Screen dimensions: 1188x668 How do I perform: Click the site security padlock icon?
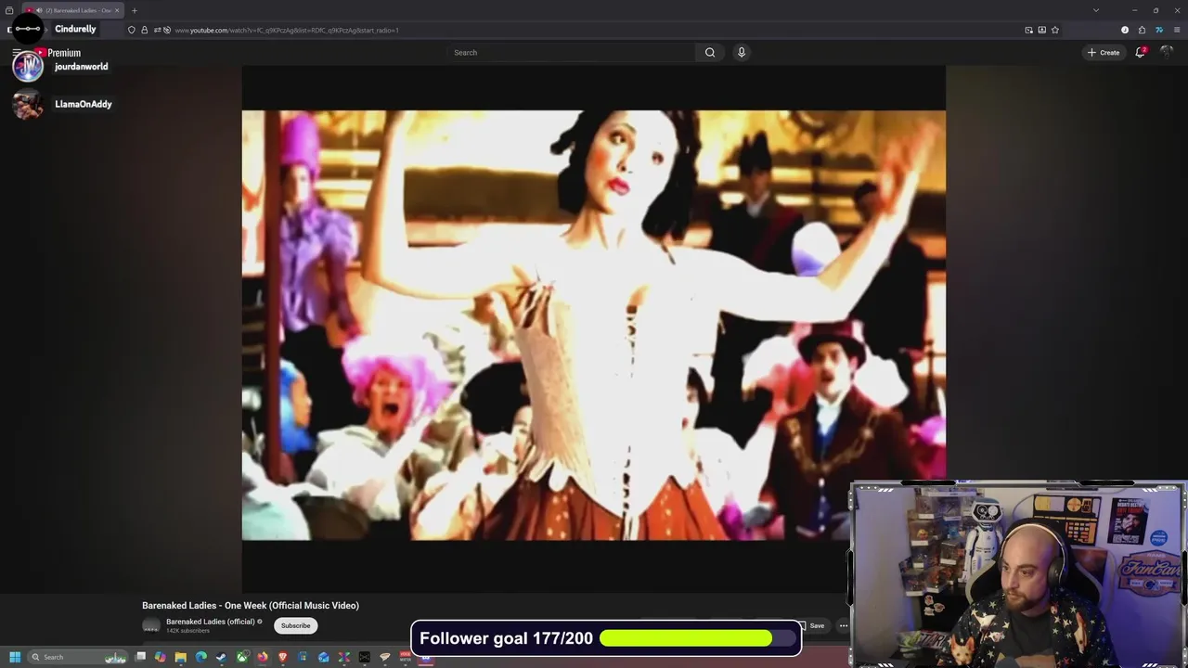click(144, 30)
